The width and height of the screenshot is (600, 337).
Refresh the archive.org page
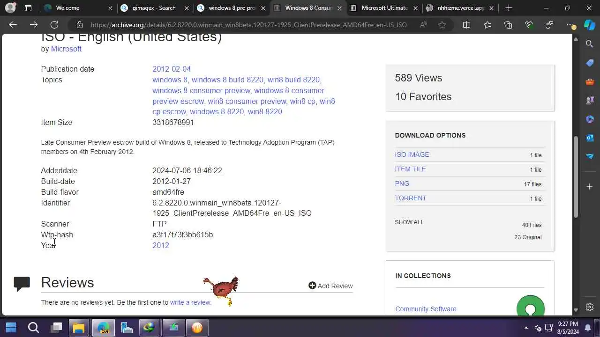[x=54, y=25]
